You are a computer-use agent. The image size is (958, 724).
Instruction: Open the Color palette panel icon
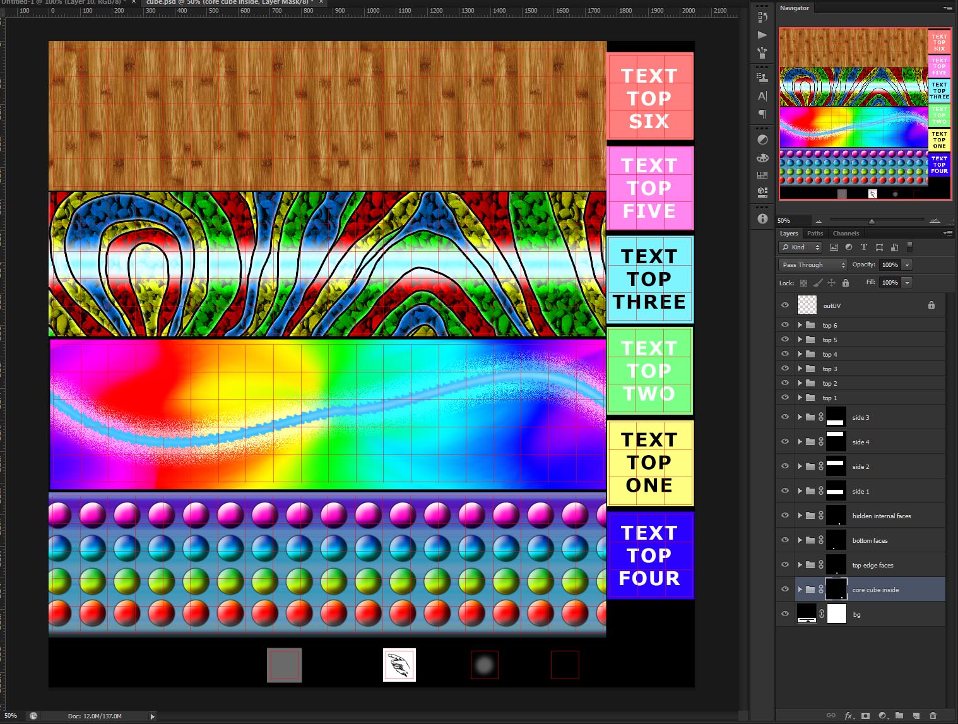click(762, 157)
